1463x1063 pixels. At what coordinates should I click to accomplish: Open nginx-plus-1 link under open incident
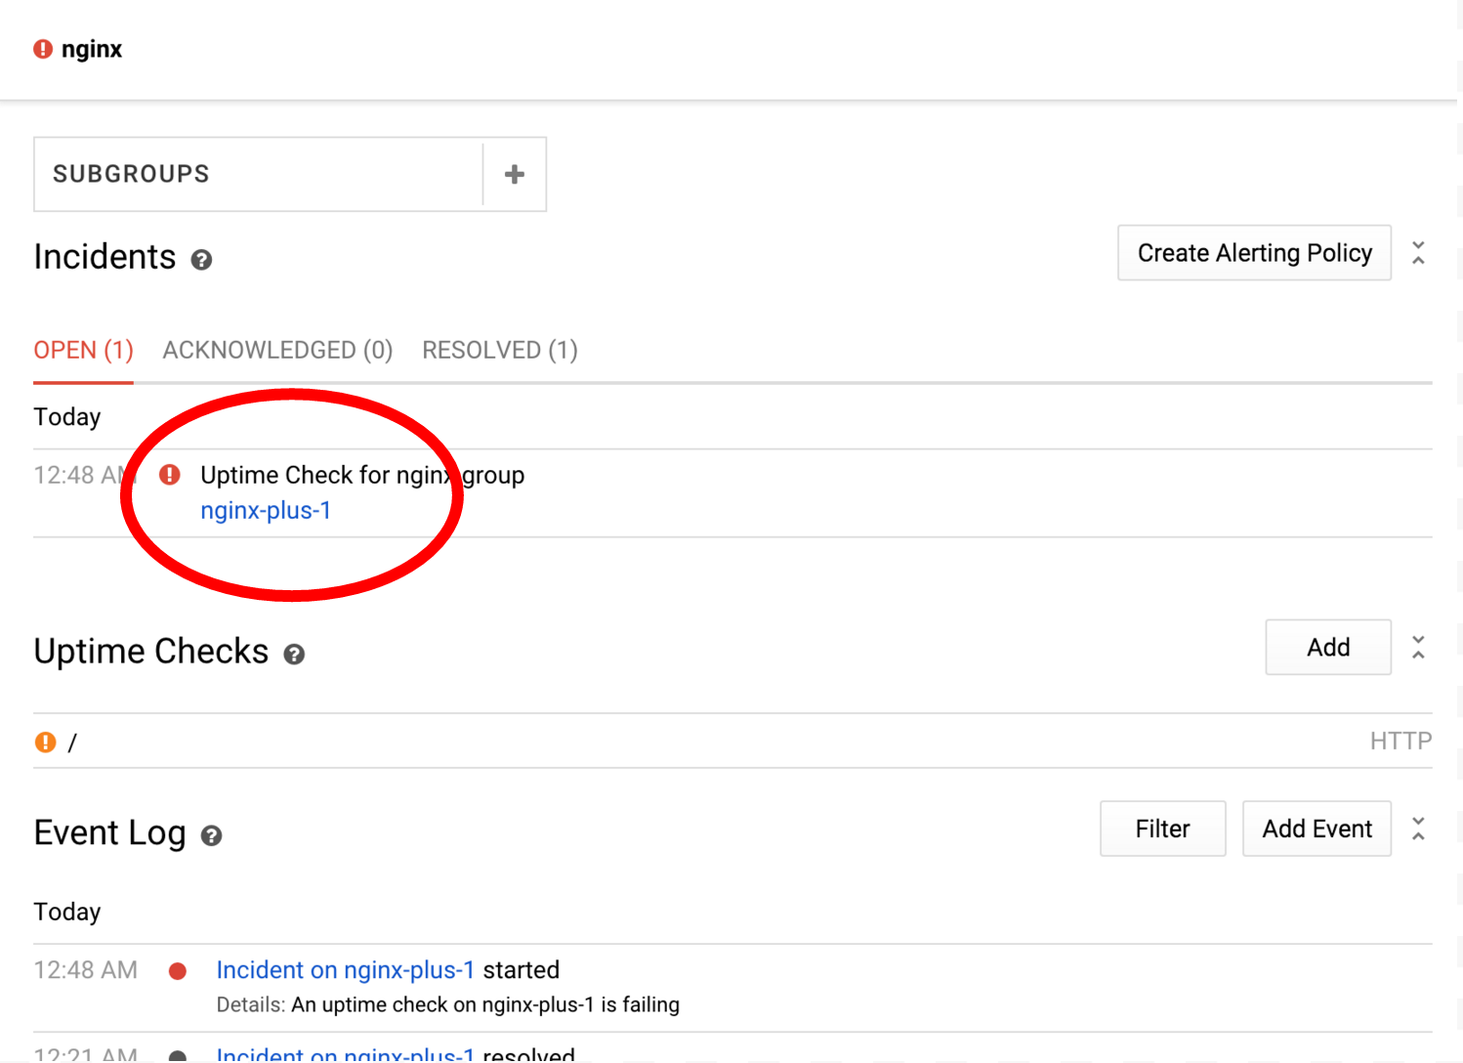click(266, 511)
